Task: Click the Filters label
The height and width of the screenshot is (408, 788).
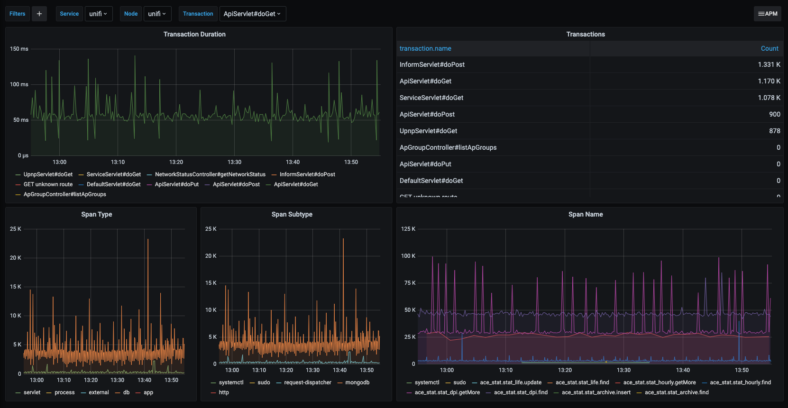Action: 18,14
